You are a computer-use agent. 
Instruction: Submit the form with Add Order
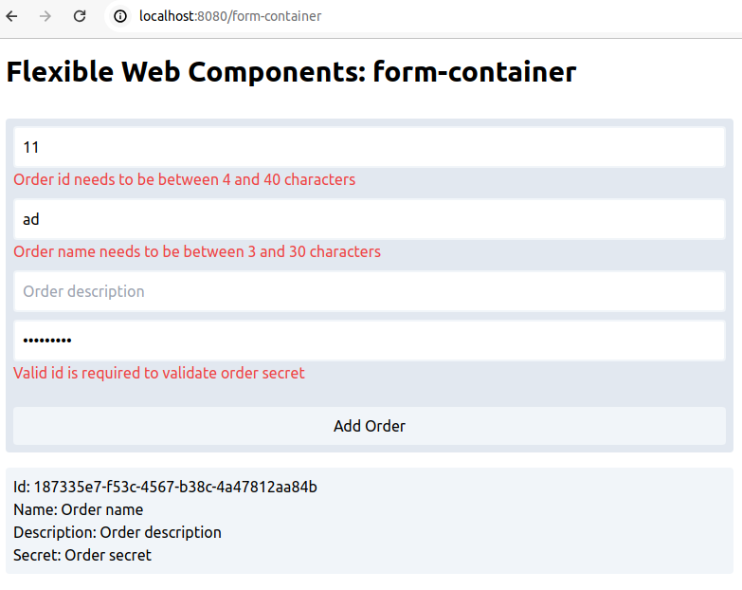point(370,426)
